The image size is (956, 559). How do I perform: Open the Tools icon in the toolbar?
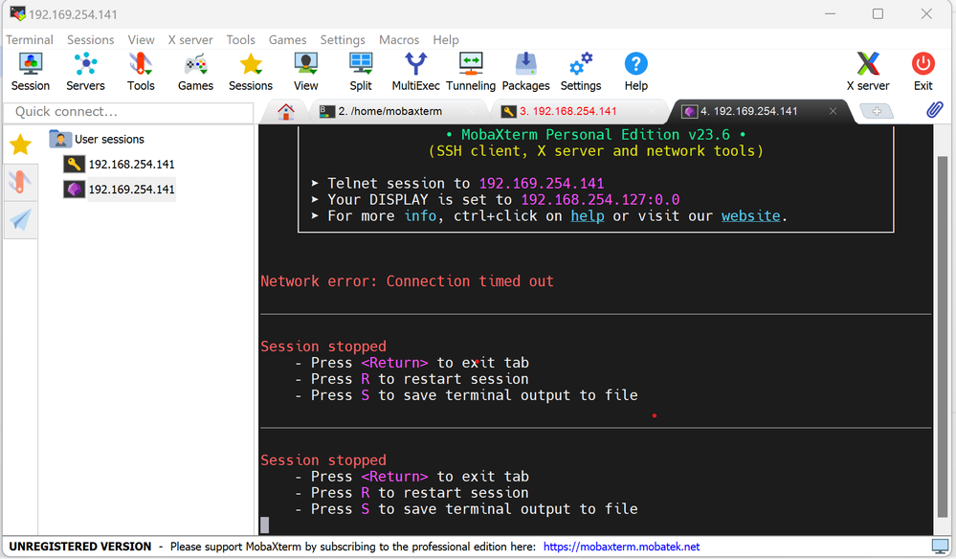141,69
